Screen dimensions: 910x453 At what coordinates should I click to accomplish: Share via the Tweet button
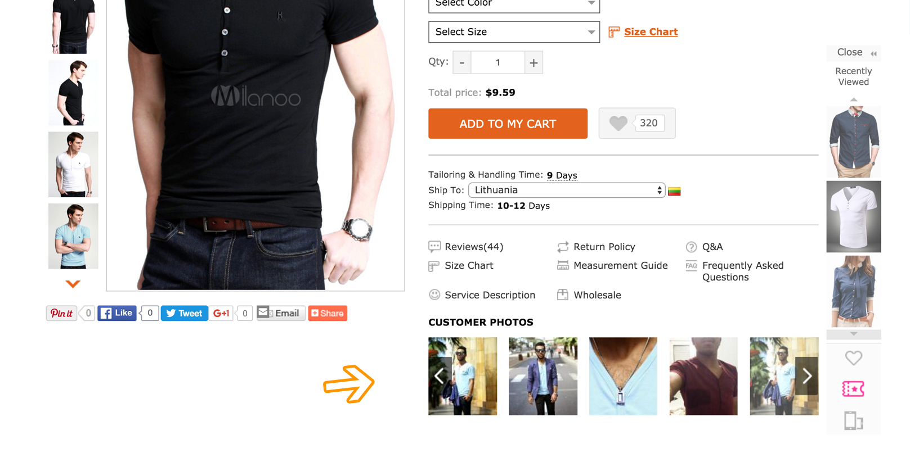(184, 313)
